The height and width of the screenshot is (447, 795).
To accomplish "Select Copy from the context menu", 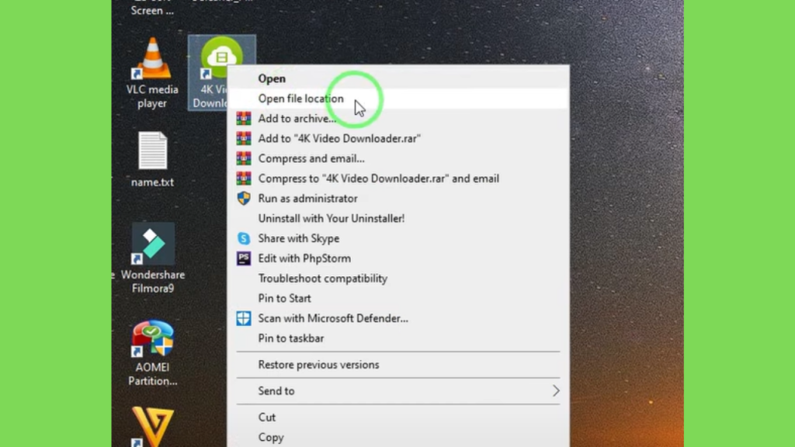I will (x=398, y=438).
